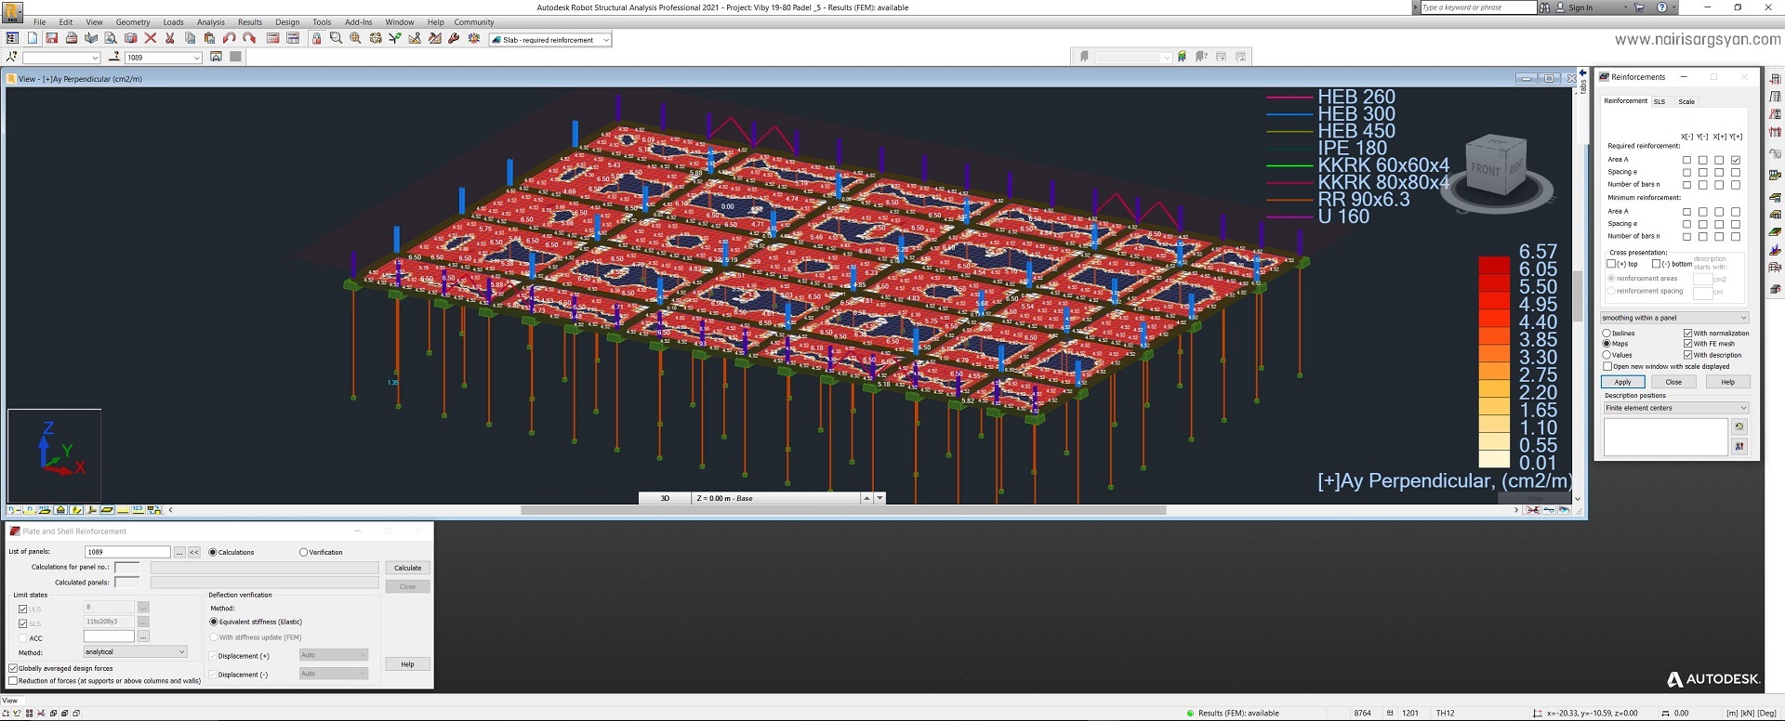Image resolution: width=1785 pixels, height=721 pixels.
Task: Open the empty node selection dropdown
Action: tap(95, 58)
